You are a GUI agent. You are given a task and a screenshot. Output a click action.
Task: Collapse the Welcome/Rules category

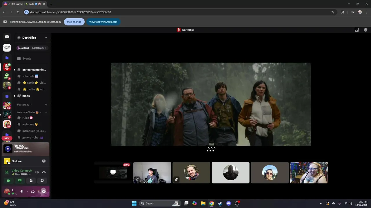click(29, 112)
